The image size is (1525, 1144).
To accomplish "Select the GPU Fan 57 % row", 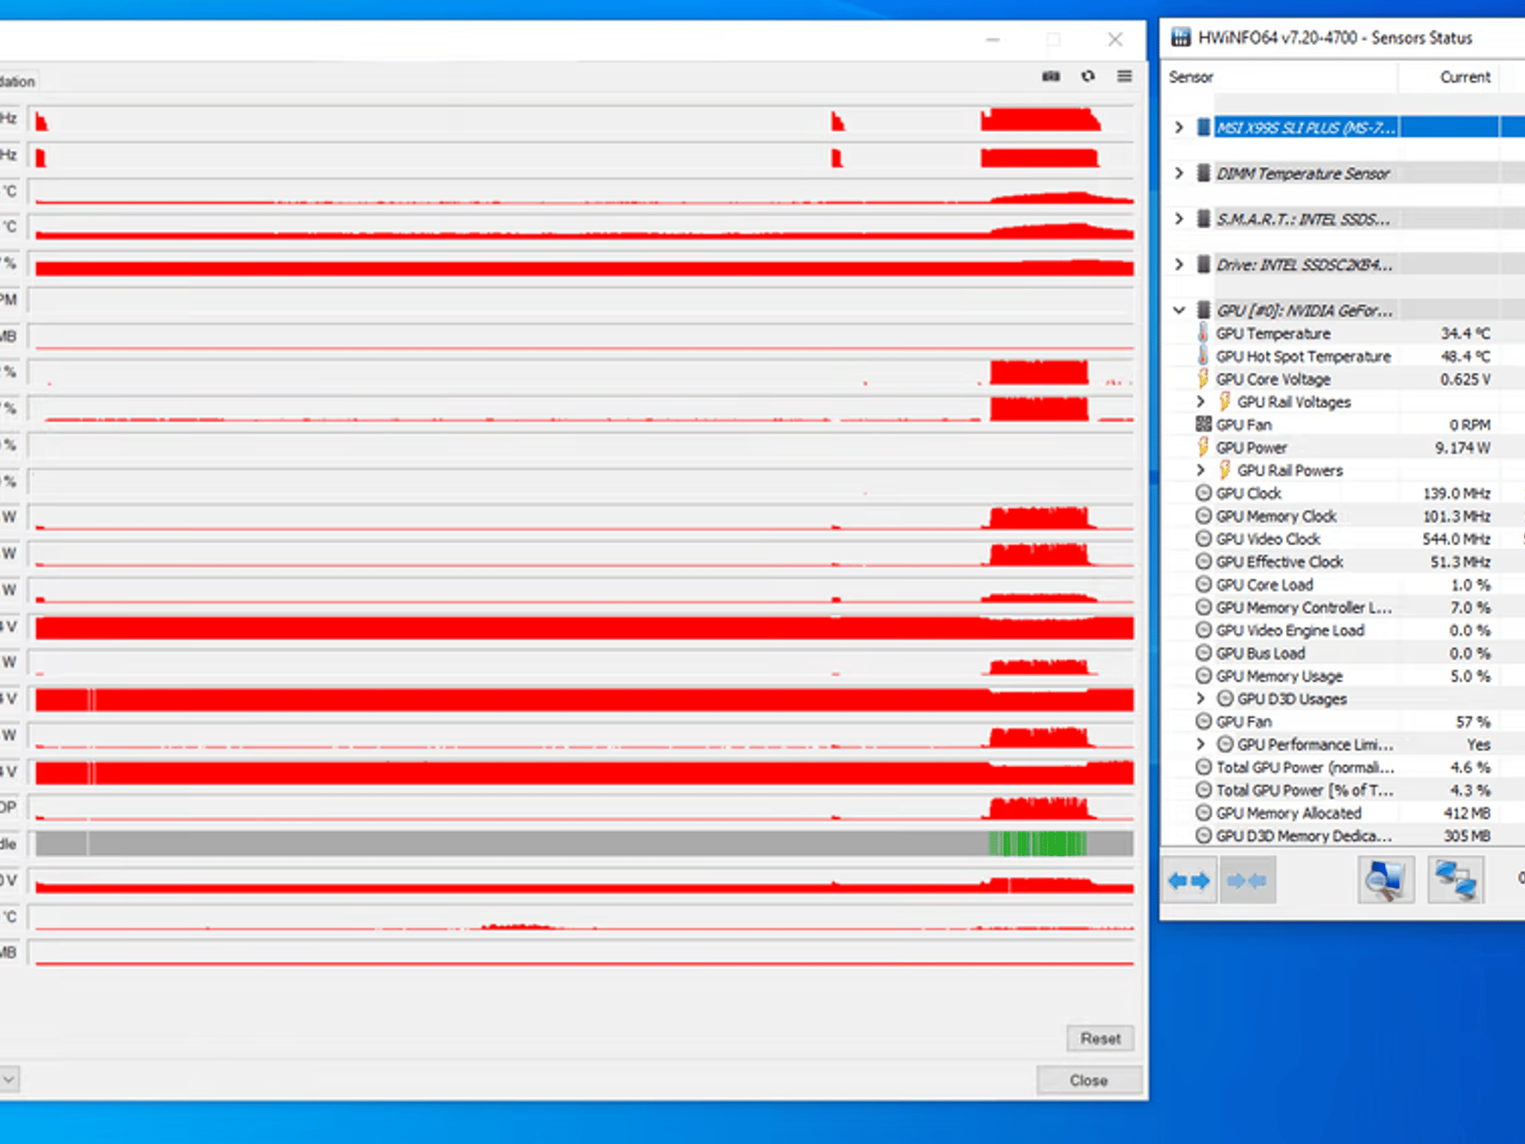I will coord(1343,722).
